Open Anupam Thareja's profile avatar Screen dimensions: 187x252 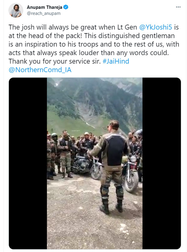[x=15, y=10]
